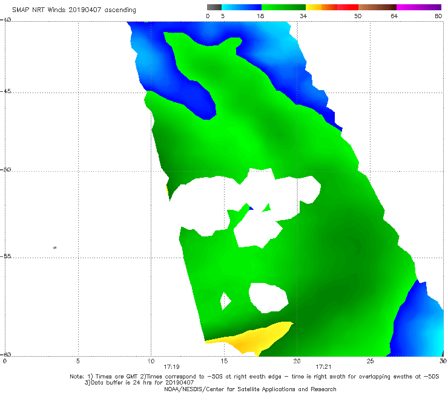Screen dimensions: 448x393
Task: Click the color scale label '50'
Action: [x=358, y=16]
